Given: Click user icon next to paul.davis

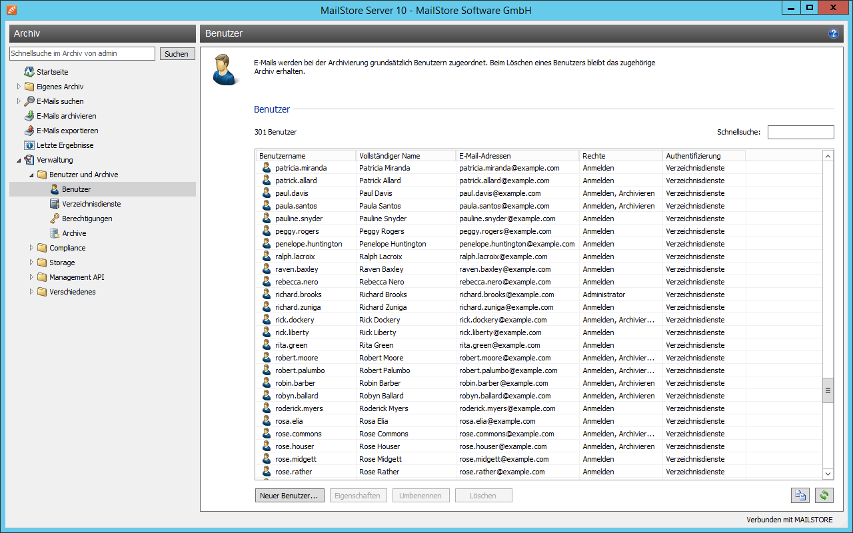Looking at the screenshot, I should 266,193.
